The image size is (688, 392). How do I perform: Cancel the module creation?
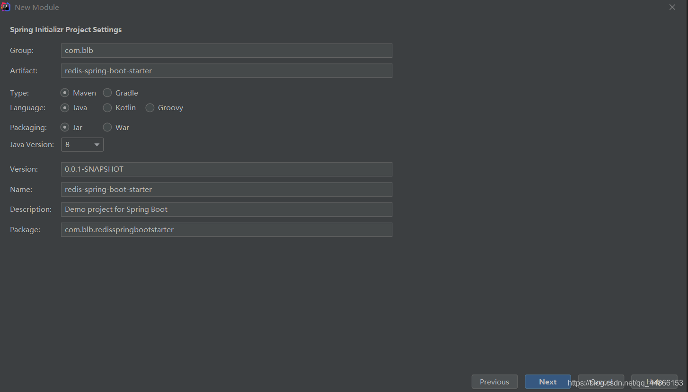601,382
